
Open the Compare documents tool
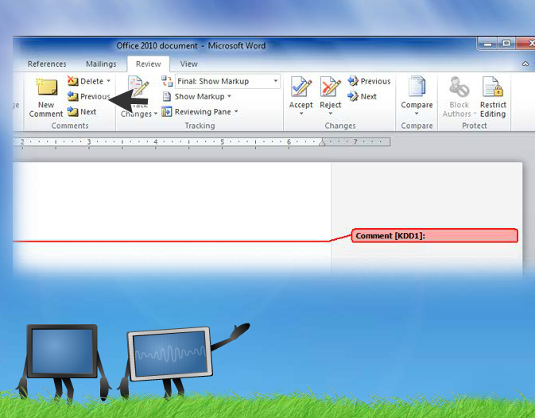coord(417,87)
